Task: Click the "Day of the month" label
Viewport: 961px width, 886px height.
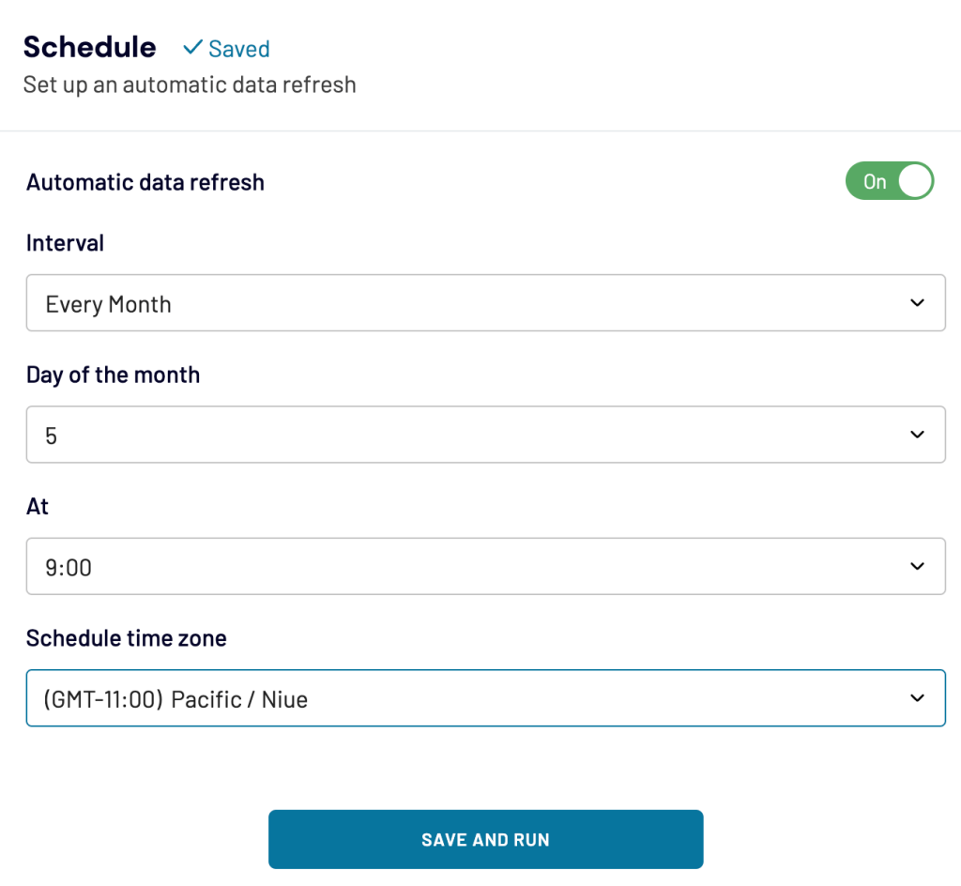Action: pos(113,374)
